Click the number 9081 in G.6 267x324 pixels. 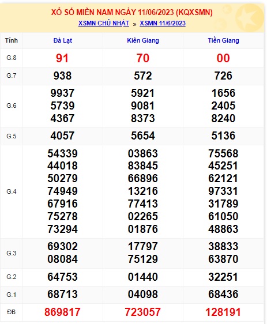143,106
